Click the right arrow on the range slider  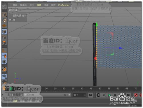70,95
